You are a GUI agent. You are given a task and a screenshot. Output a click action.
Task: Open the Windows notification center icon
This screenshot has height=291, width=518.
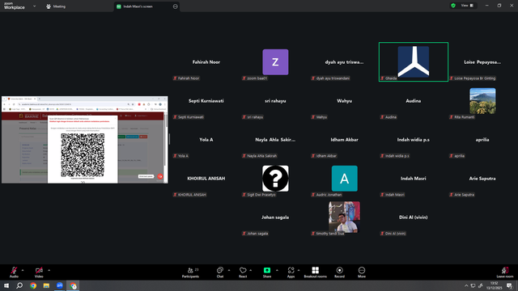509,285
